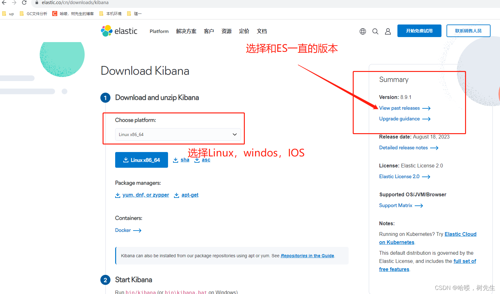Screen dimensions: 500x294
Task: Click the asc download icon
Action: click(x=197, y=160)
